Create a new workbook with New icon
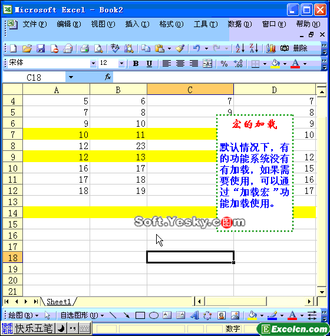Image resolution: width=330 pixels, height=336 pixels. 13,48
